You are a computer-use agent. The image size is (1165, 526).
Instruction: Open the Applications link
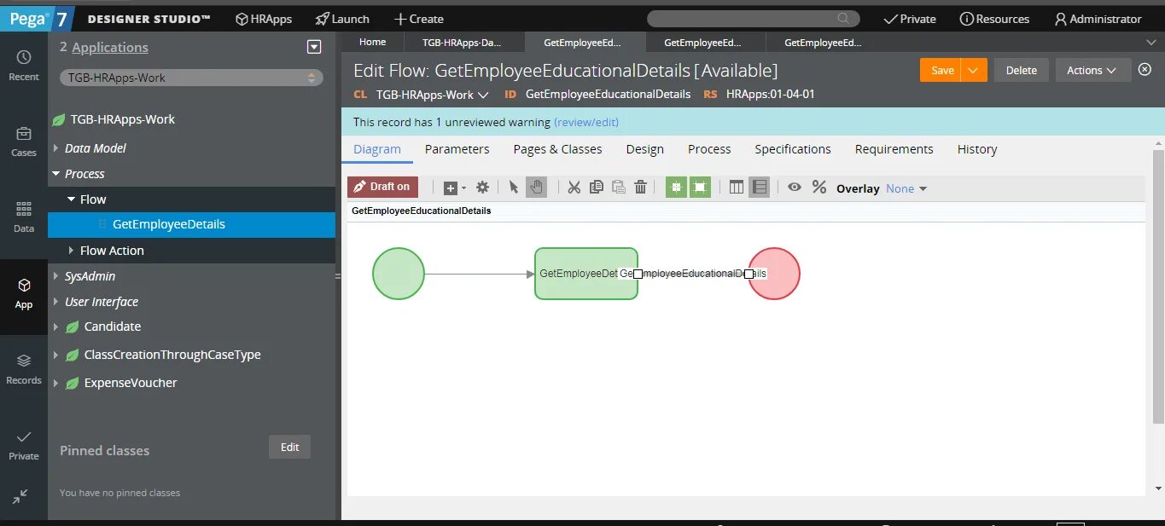[x=110, y=48]
